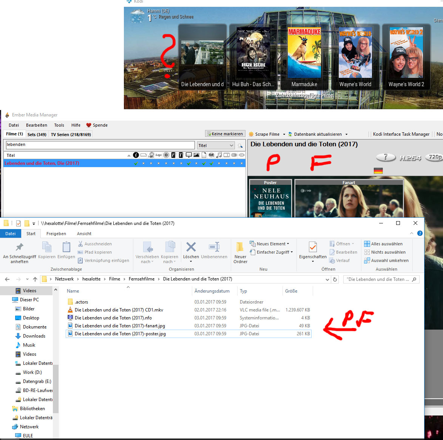Expand address bar history dropdown
This screenshot has width=443, height=440.
[x=327, y=279]
